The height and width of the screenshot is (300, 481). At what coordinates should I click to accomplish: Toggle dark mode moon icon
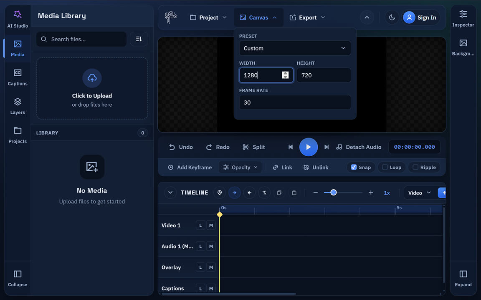(392, 17)
